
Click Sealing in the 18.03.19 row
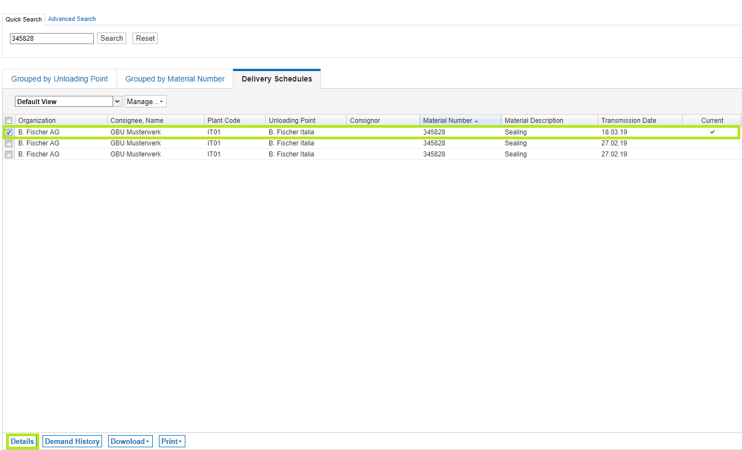point(516,132)
